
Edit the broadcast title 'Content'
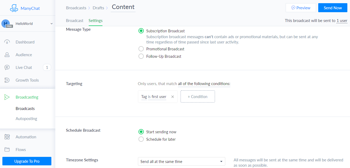point(123,7)
